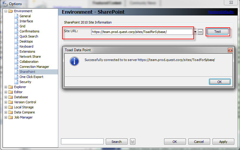
Task: Click the options search text field
Action: (x=82, y=141)
